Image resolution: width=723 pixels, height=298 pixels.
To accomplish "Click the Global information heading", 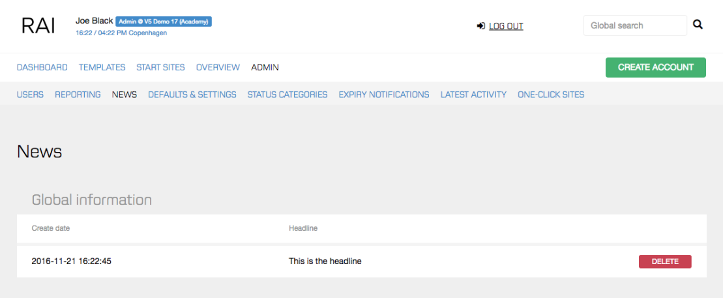I will [92, 200].
